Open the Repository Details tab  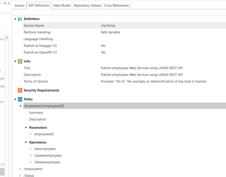point(88,5)
